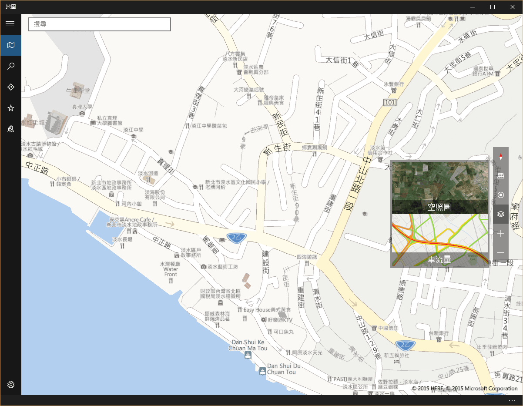Click the 淡江中學酸菜包 label

coord(209,126)
